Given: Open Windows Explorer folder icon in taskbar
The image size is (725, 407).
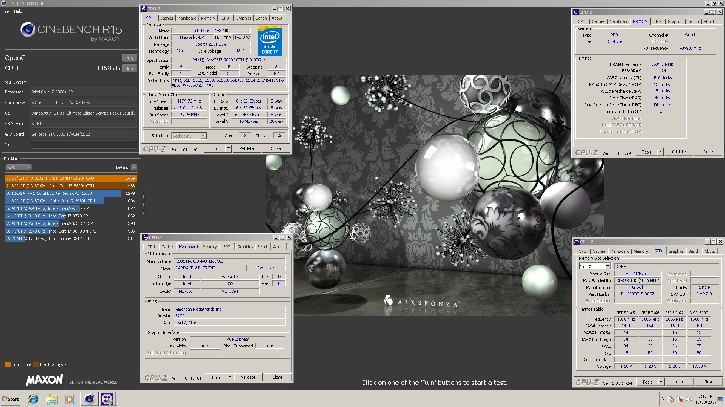Looking at the screenshot, I should pyautogui.click(x=52, y=399).
